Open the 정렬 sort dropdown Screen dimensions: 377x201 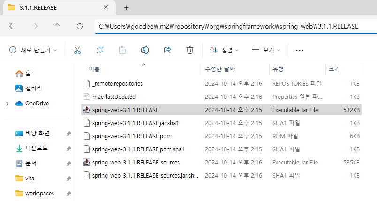click(x=224, y=50)
